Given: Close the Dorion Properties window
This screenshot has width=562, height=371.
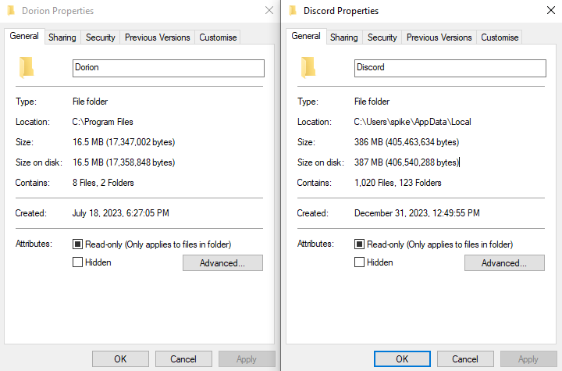Looking at the screenshot, I should point(269,11).
